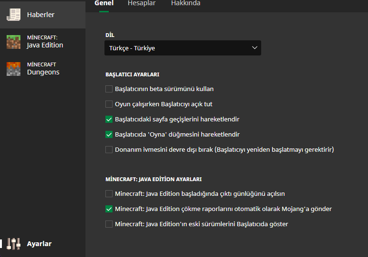Select Haberler label in sidebar
Image resolution: width=368 pixels, height=257 pixels.
click(40, 15)
